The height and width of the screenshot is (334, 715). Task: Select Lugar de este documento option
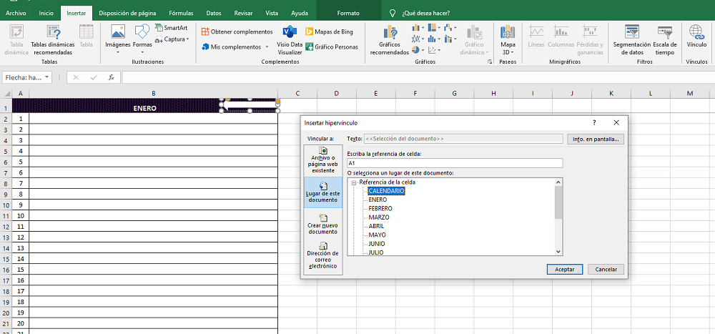coord(323,192)
